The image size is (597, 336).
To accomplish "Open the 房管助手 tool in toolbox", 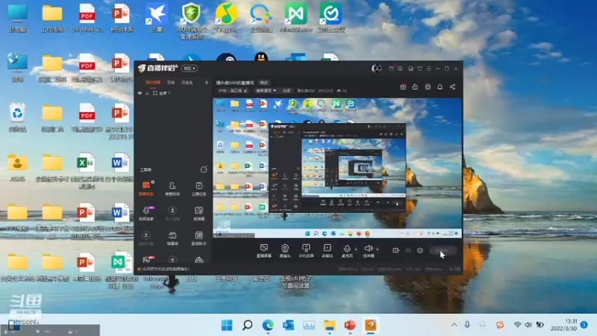I will pos(172,189).
